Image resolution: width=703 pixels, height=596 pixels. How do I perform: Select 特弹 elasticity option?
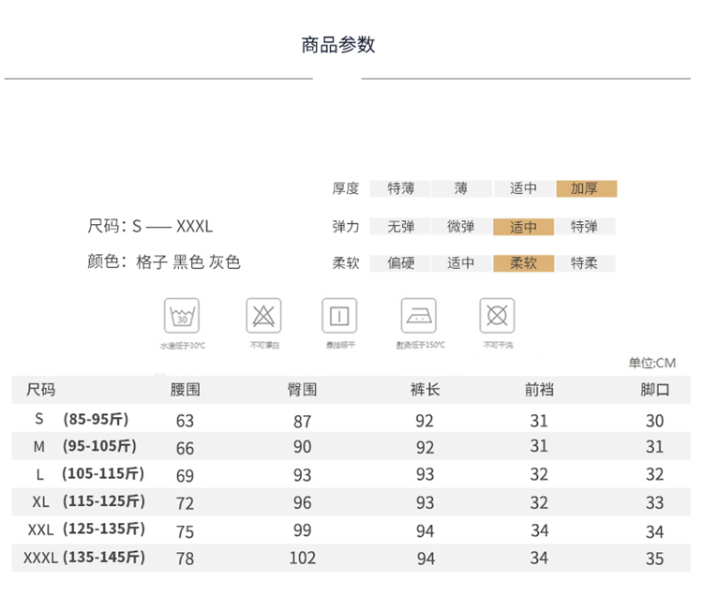point(586,227)
